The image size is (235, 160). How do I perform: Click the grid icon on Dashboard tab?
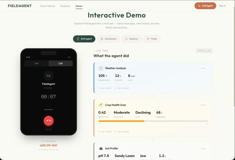(x=102, y=39)
